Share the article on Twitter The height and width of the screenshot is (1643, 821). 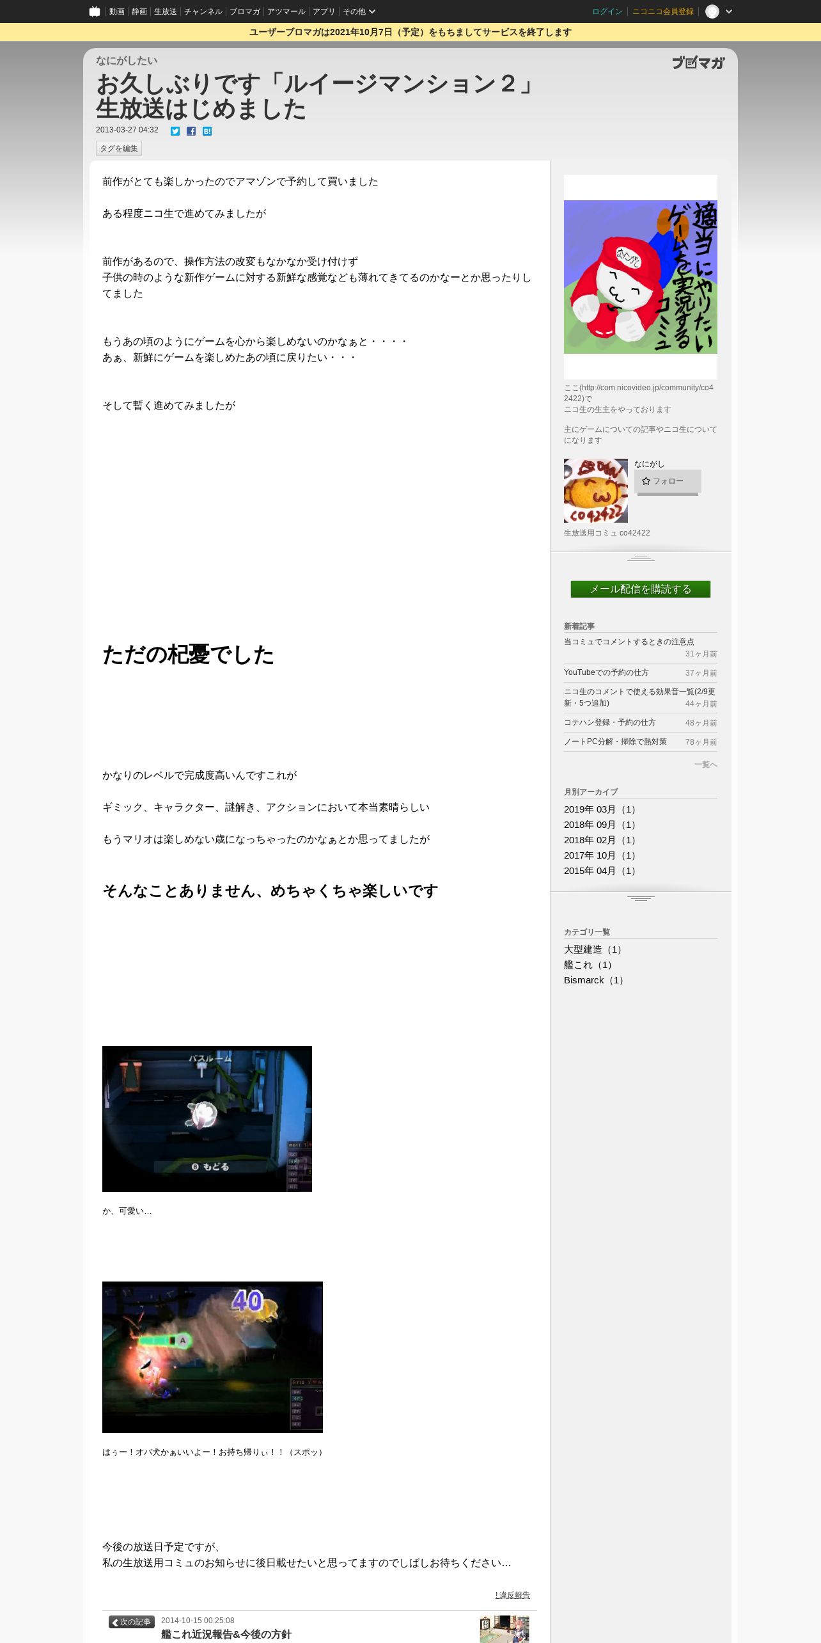175,131
